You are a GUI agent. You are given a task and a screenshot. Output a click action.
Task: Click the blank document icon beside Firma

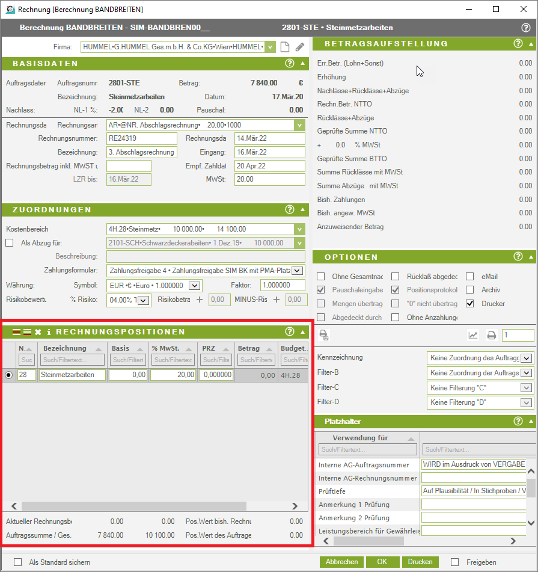(286, 47)
